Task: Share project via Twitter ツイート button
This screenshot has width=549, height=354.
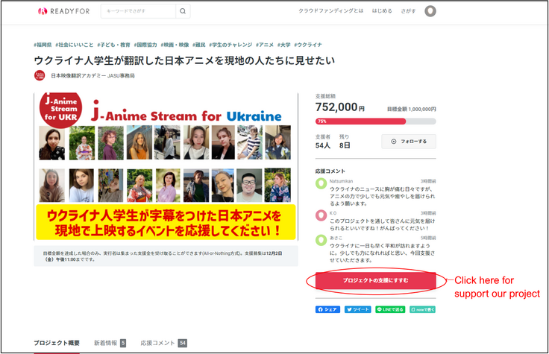Action: point(358,309)
